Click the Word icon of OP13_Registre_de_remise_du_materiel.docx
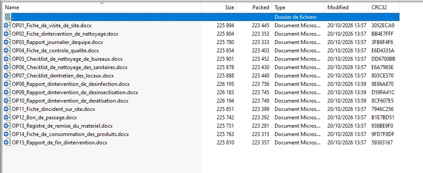Image resolution: width=423 pixels, height=173 pixels. [x=7, y=126]
